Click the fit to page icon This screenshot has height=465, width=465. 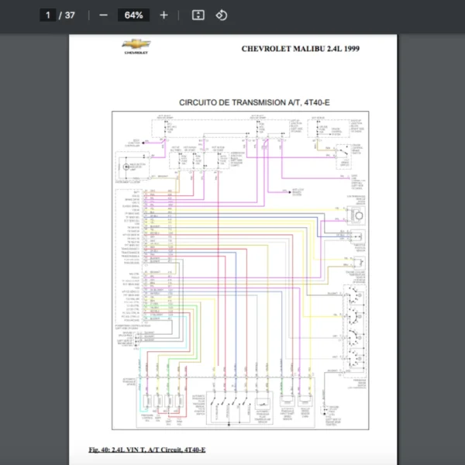[198, 15]
